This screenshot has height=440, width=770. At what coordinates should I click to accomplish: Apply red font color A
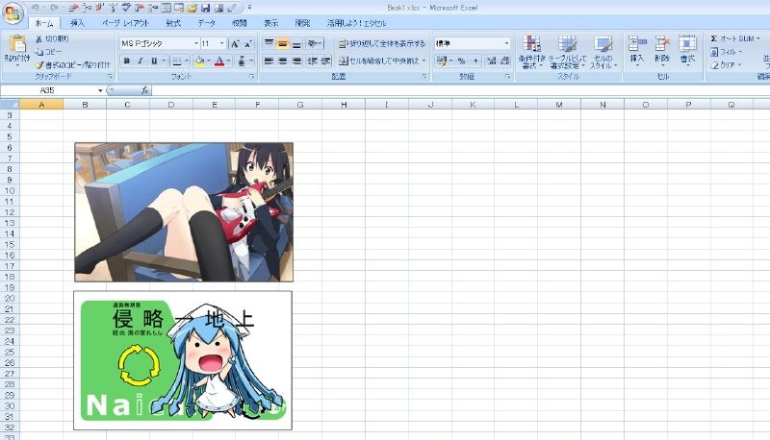pos(219,61)
